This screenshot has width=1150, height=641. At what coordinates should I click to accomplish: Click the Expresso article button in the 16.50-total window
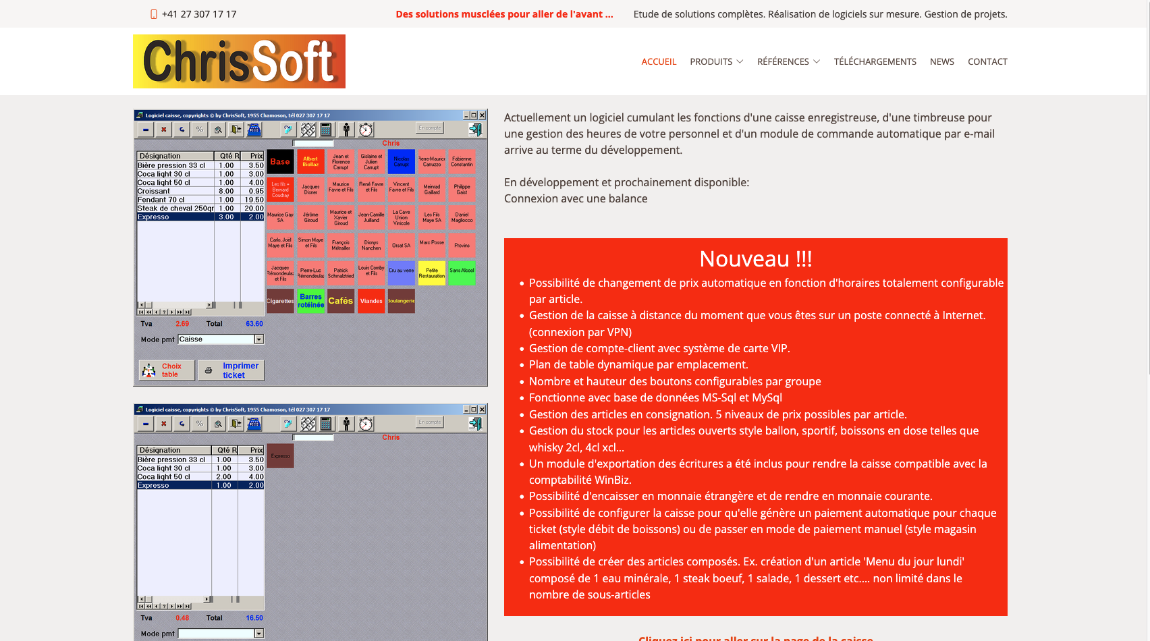tap(280, 456)
